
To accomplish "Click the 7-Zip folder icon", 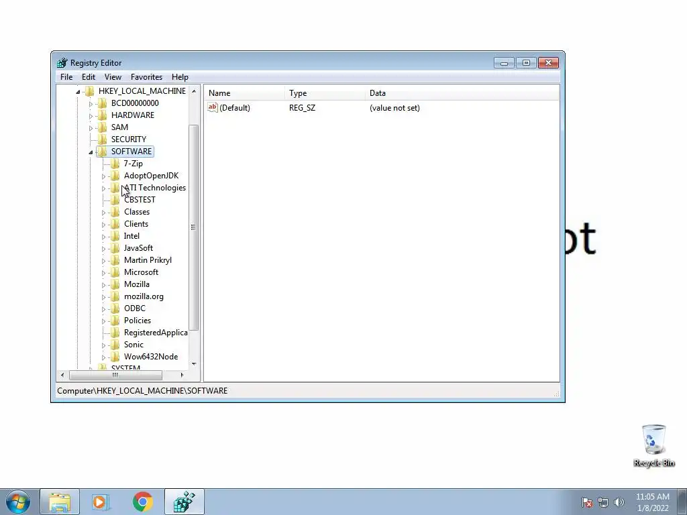I will (115, 164).
